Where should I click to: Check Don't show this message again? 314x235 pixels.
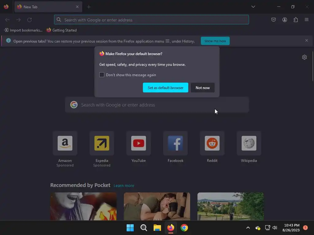102,75
